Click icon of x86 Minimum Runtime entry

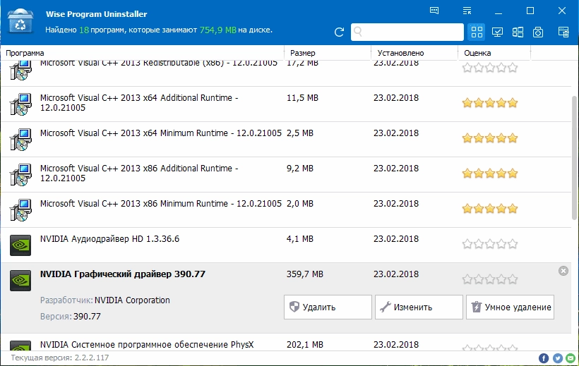coord(20,210)
